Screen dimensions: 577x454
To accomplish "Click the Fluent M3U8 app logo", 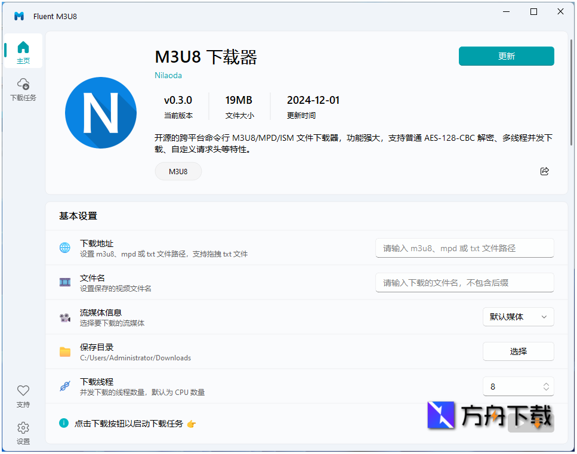I will tap(19, 16).
